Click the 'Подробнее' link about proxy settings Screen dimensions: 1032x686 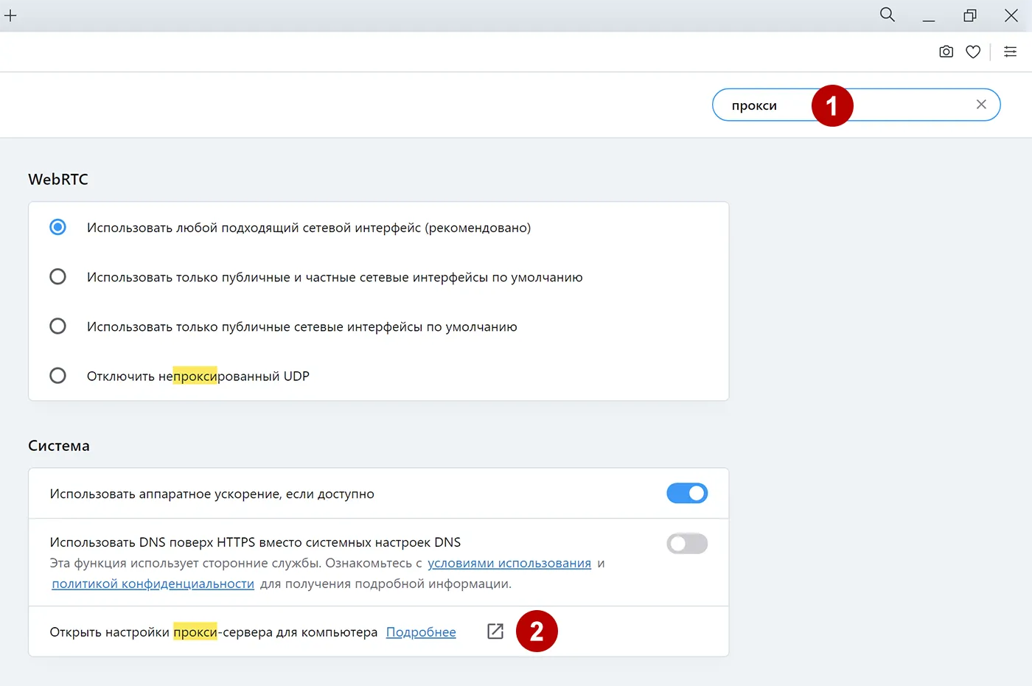420,631
